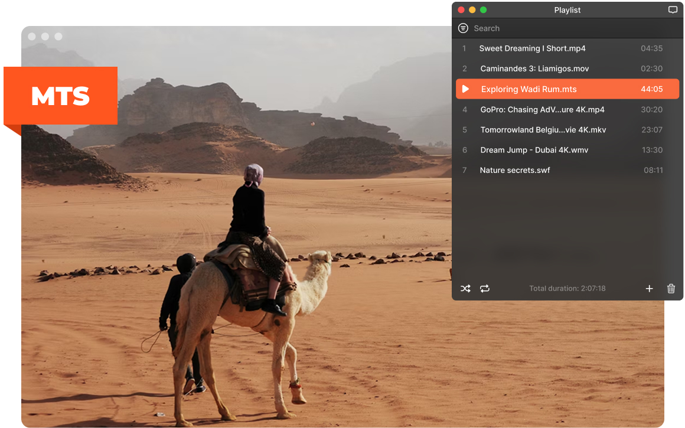Click the 04:35 duration value

[651, 48]
